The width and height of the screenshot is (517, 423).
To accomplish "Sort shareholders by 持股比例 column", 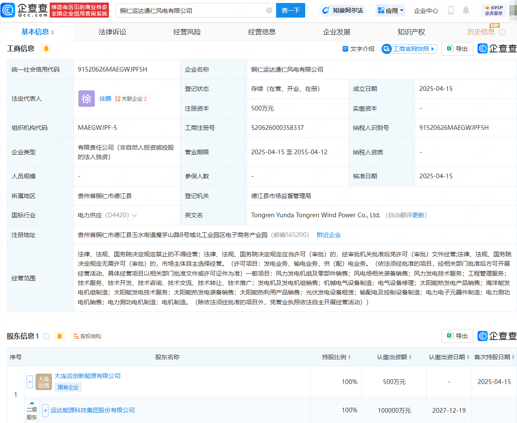I will (x=337, y=357).
